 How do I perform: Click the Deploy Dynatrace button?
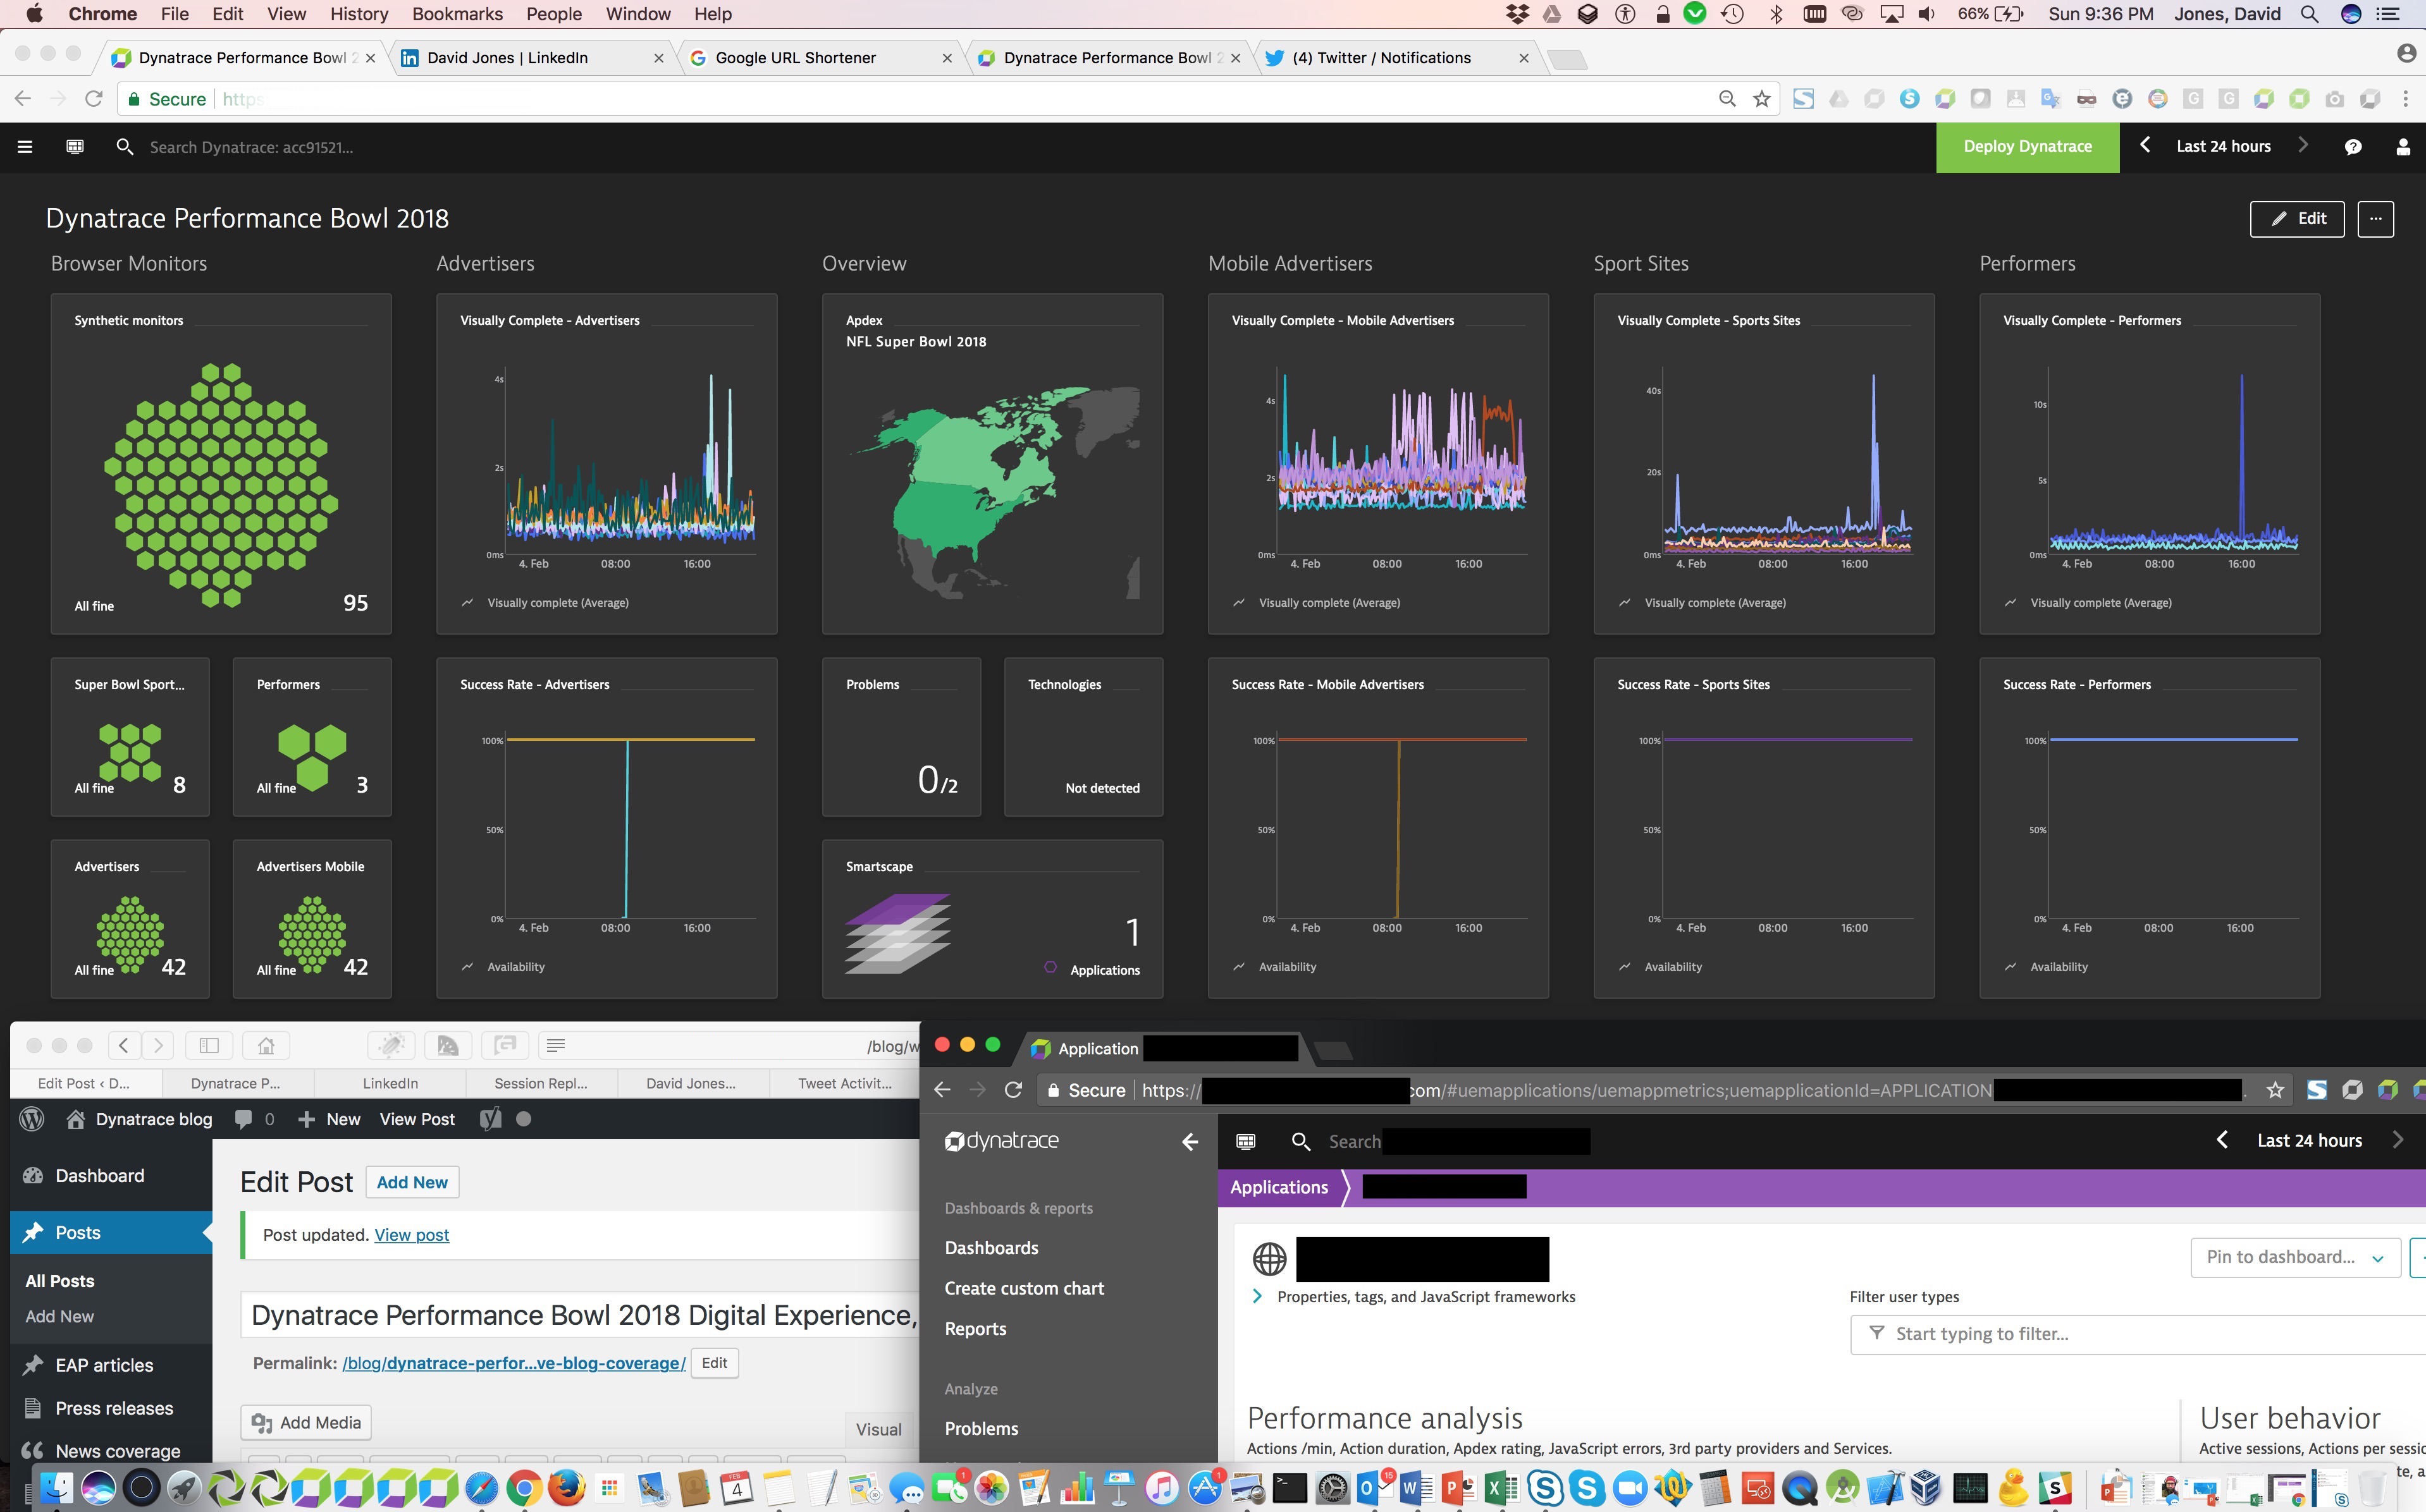(x=2027, y=147)
